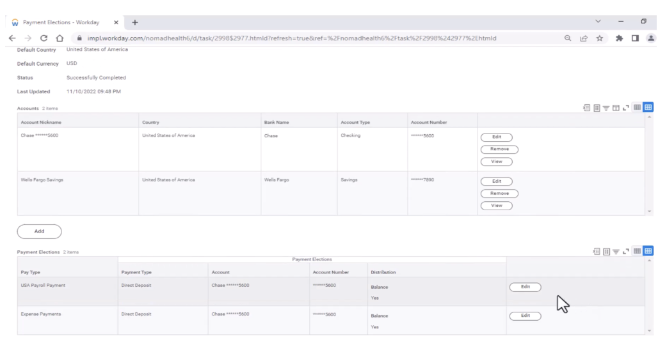Switch Accounts table to compact grid view
This screenshot has width=658, height=345.
pos(637,107)
